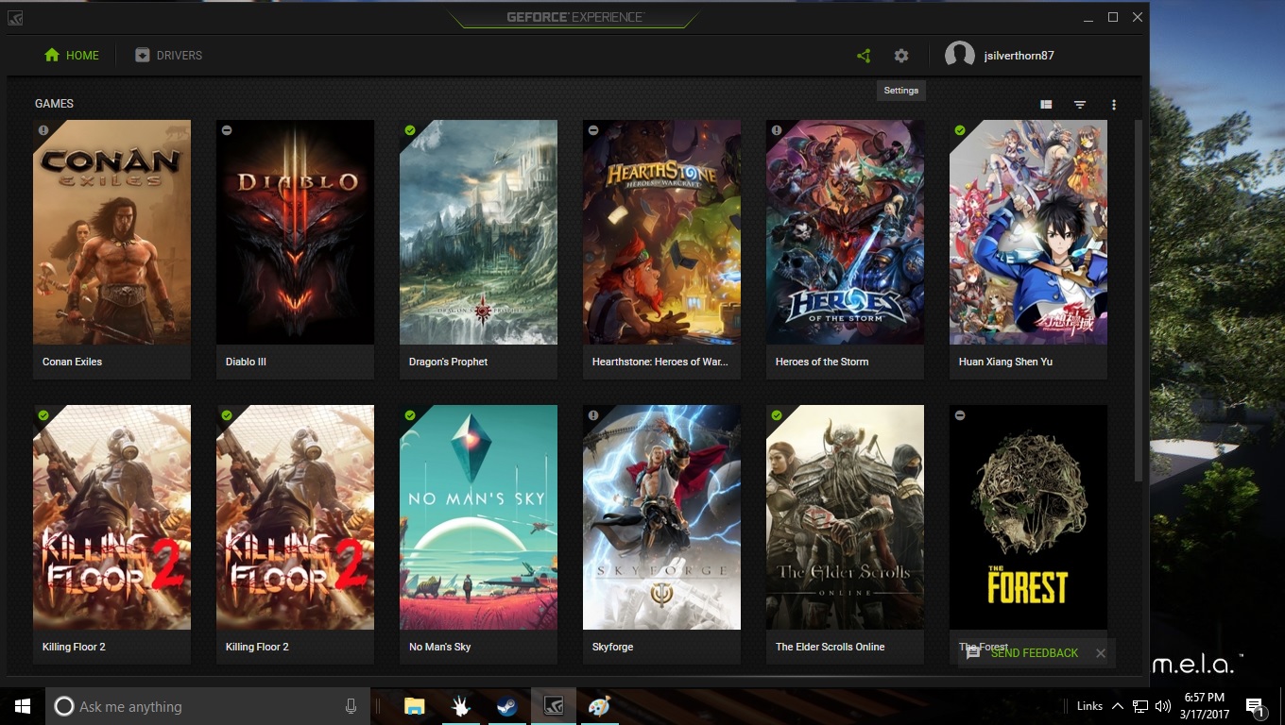Dismiss the Send Feedback popup
Image resolution: width=1285 pixels, height=725 pixels.
pyautogui.click(x=1101, y=653)
